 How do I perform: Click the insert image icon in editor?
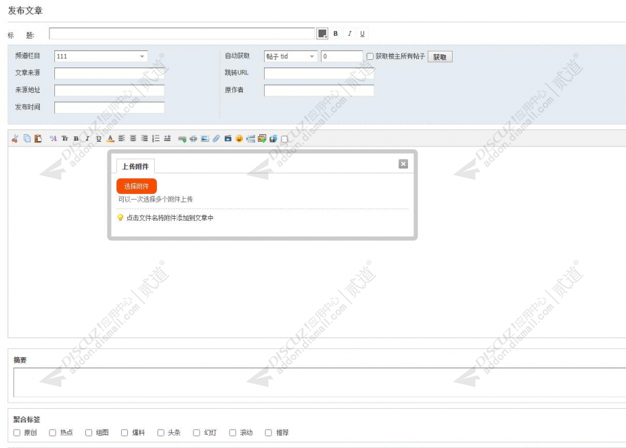[205, 138]
